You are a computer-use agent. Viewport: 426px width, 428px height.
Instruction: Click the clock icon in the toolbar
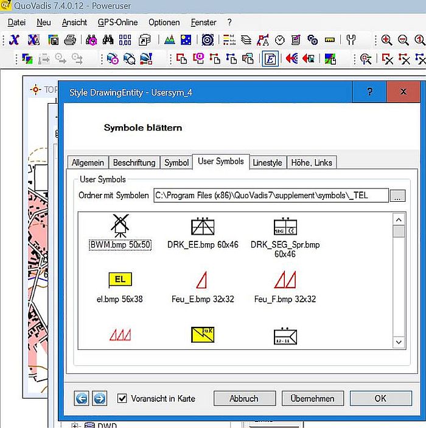tap(280, 40)
